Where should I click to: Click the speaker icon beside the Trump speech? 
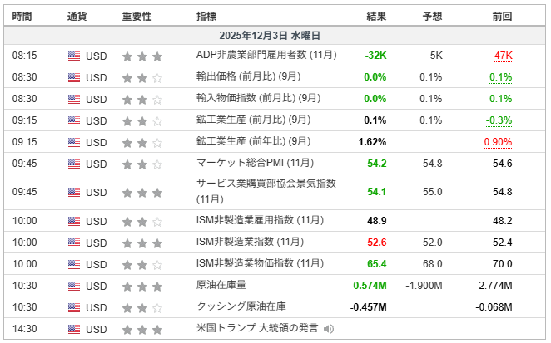click(x=330, y=329)
